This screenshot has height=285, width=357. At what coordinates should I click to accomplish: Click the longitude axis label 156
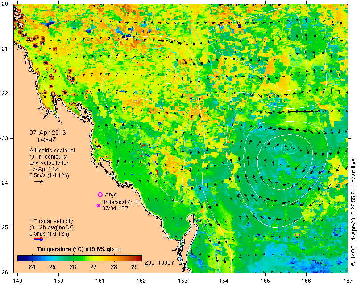[307, 281]
